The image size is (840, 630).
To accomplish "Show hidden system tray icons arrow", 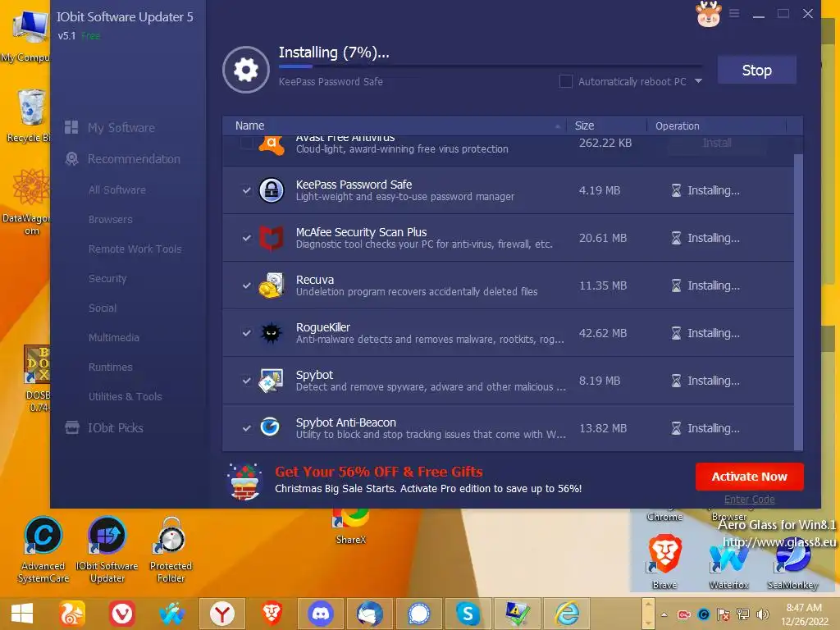I will (x=664, y=614).
